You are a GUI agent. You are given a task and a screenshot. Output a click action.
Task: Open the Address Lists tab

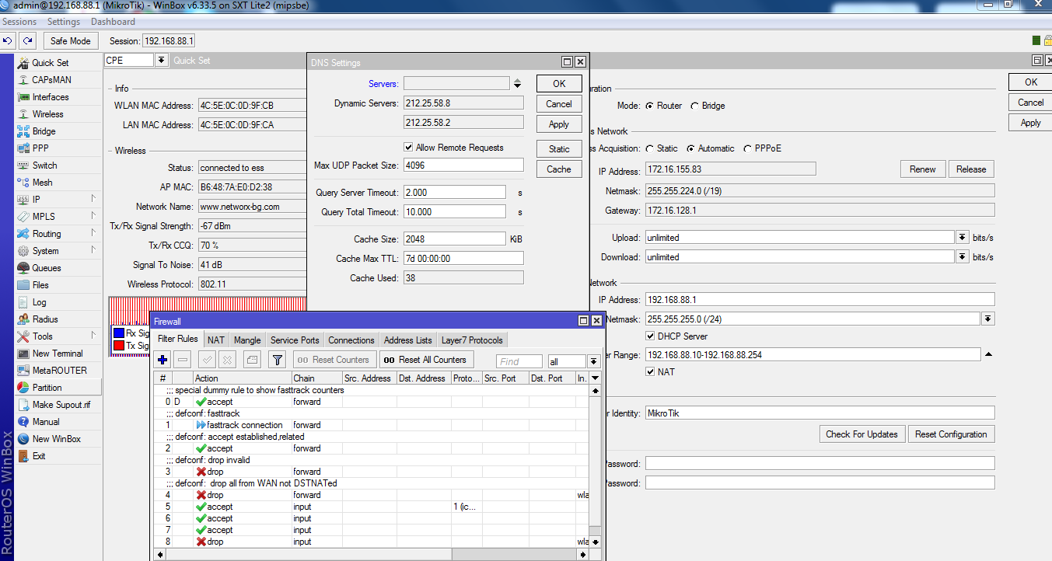click(407, 340)
